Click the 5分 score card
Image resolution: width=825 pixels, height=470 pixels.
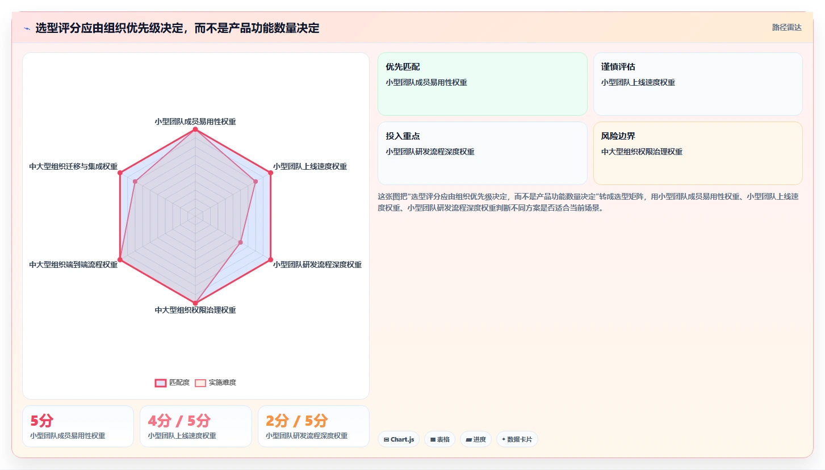tap(78, 426)
